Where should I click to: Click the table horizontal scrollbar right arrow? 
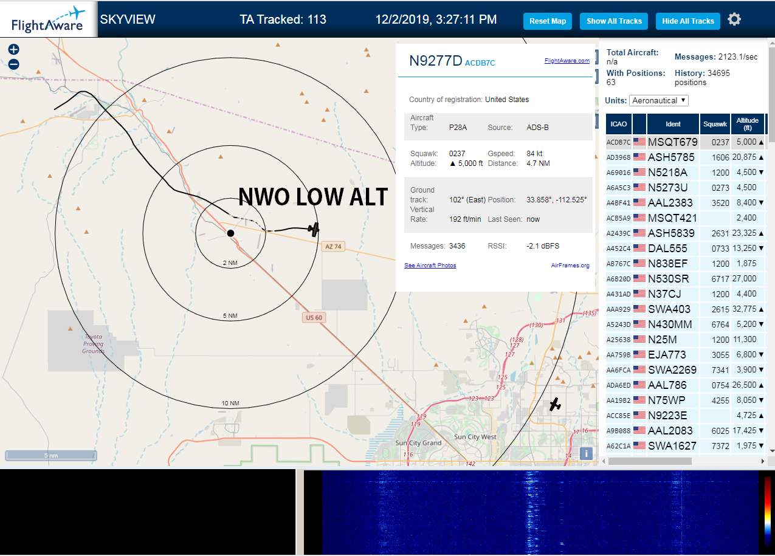click(x=763, y=461)
